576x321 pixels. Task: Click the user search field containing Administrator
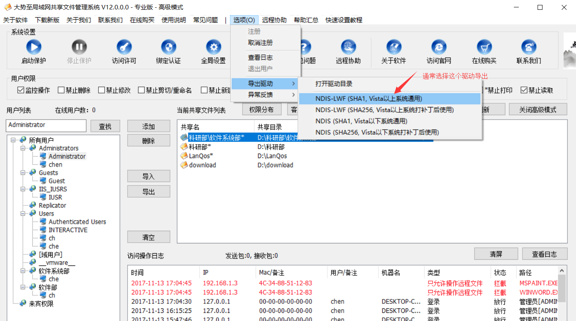point(47,125)
